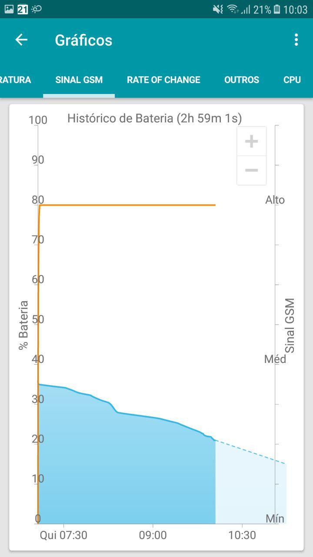
Task: Switch to the CPU tab
Action: 292,80
